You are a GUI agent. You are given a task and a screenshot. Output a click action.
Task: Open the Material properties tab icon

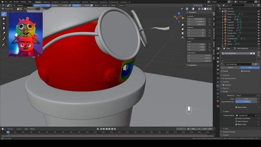click(218, 101)
